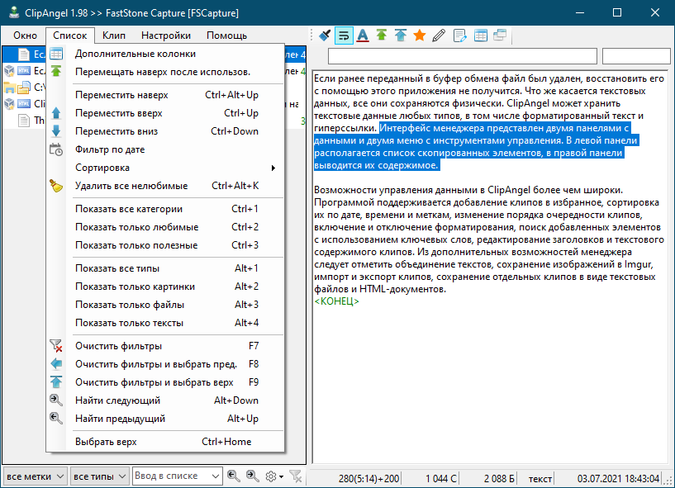The image size is (675, 488).
Task: Select 'Показать только файлы' option
Action: pos(165,305)
